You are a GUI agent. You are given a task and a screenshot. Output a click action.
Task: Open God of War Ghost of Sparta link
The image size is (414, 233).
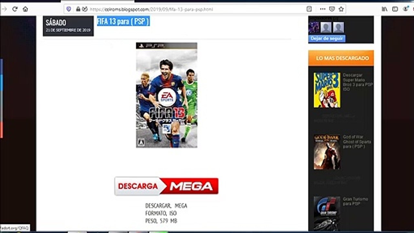(357, 142)
